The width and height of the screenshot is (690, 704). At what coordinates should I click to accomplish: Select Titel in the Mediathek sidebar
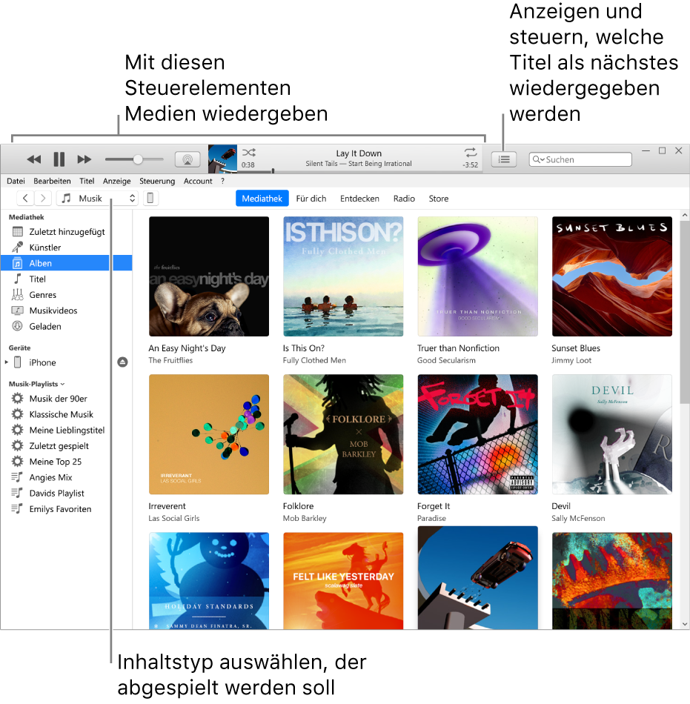pyautogui.click(x=67, y=279)
